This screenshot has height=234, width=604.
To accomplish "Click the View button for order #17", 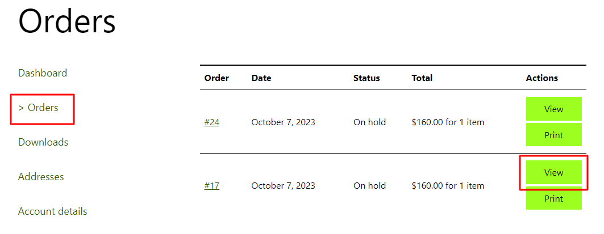I will pyautogui.click(x=553, y=173).
